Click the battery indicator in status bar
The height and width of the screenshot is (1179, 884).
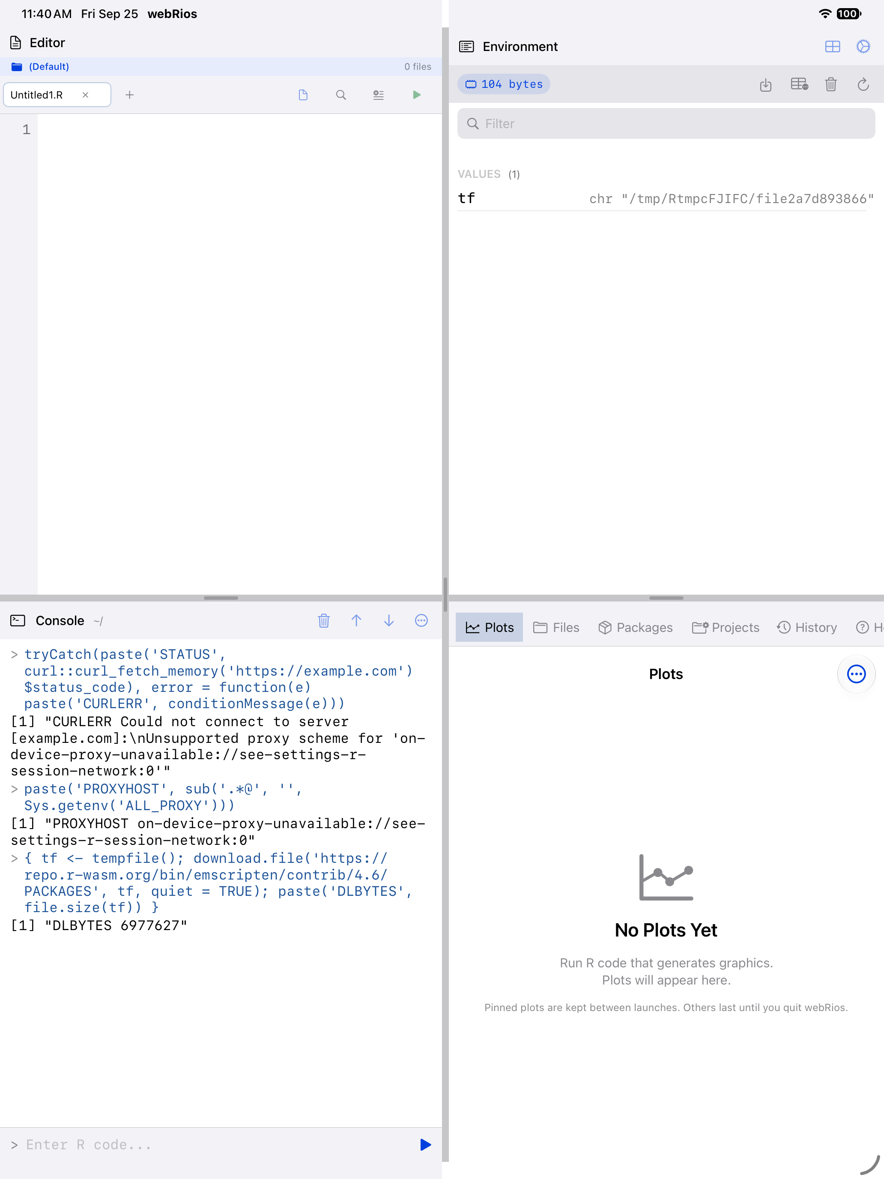pyautogui.click(x=849, y=14)
